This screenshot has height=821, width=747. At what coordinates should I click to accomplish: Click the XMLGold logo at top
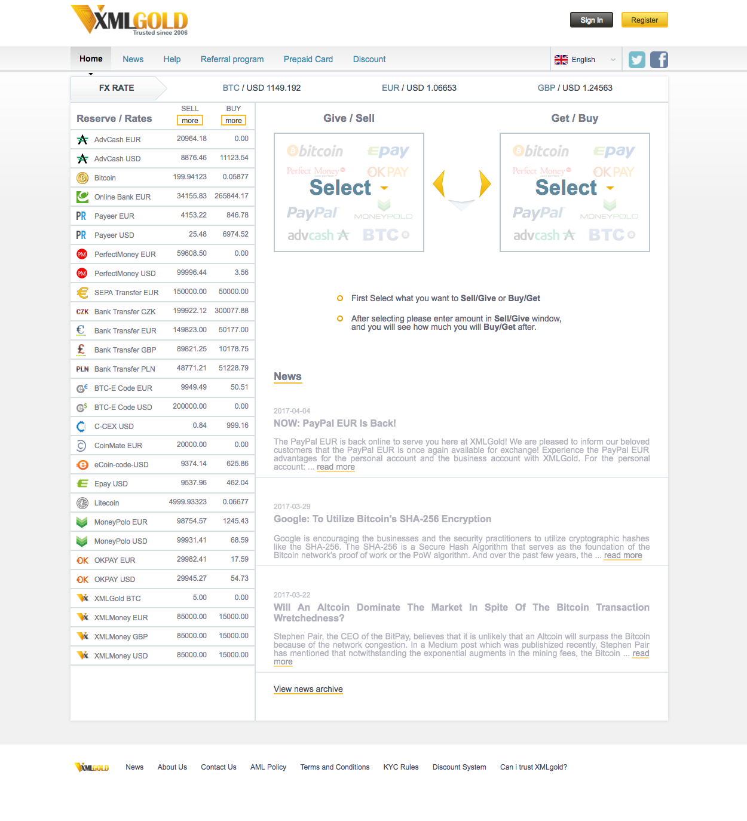(x=130, y=20)
